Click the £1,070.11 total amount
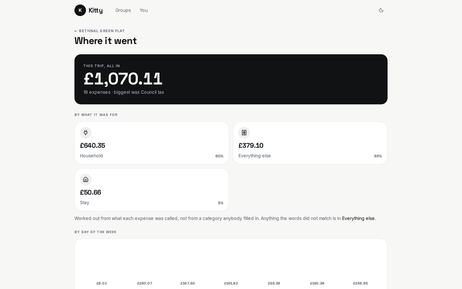Viewport: 462px width, 289px height. coord(123,79)
